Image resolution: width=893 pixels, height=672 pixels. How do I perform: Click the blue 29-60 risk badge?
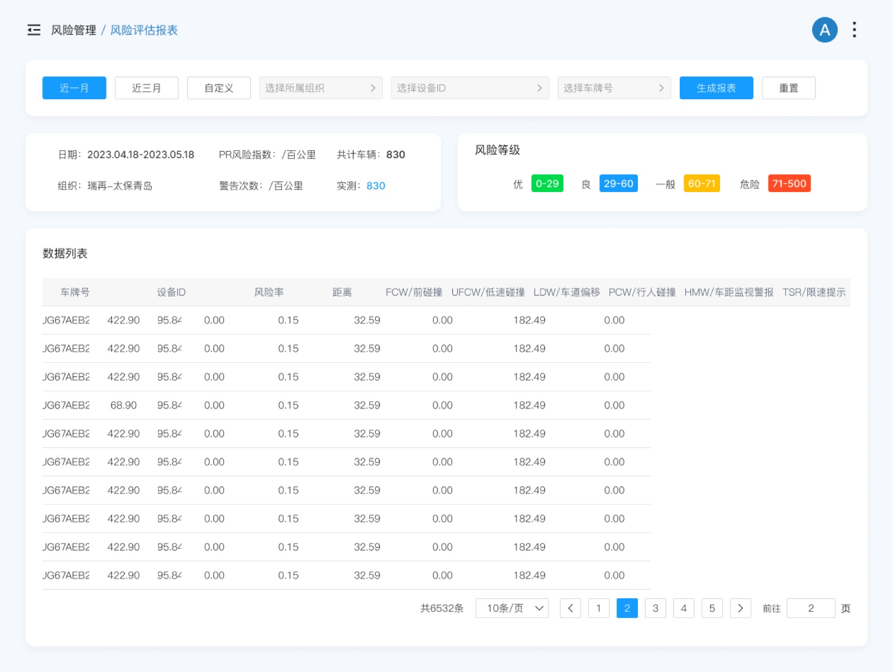point(618,184)
